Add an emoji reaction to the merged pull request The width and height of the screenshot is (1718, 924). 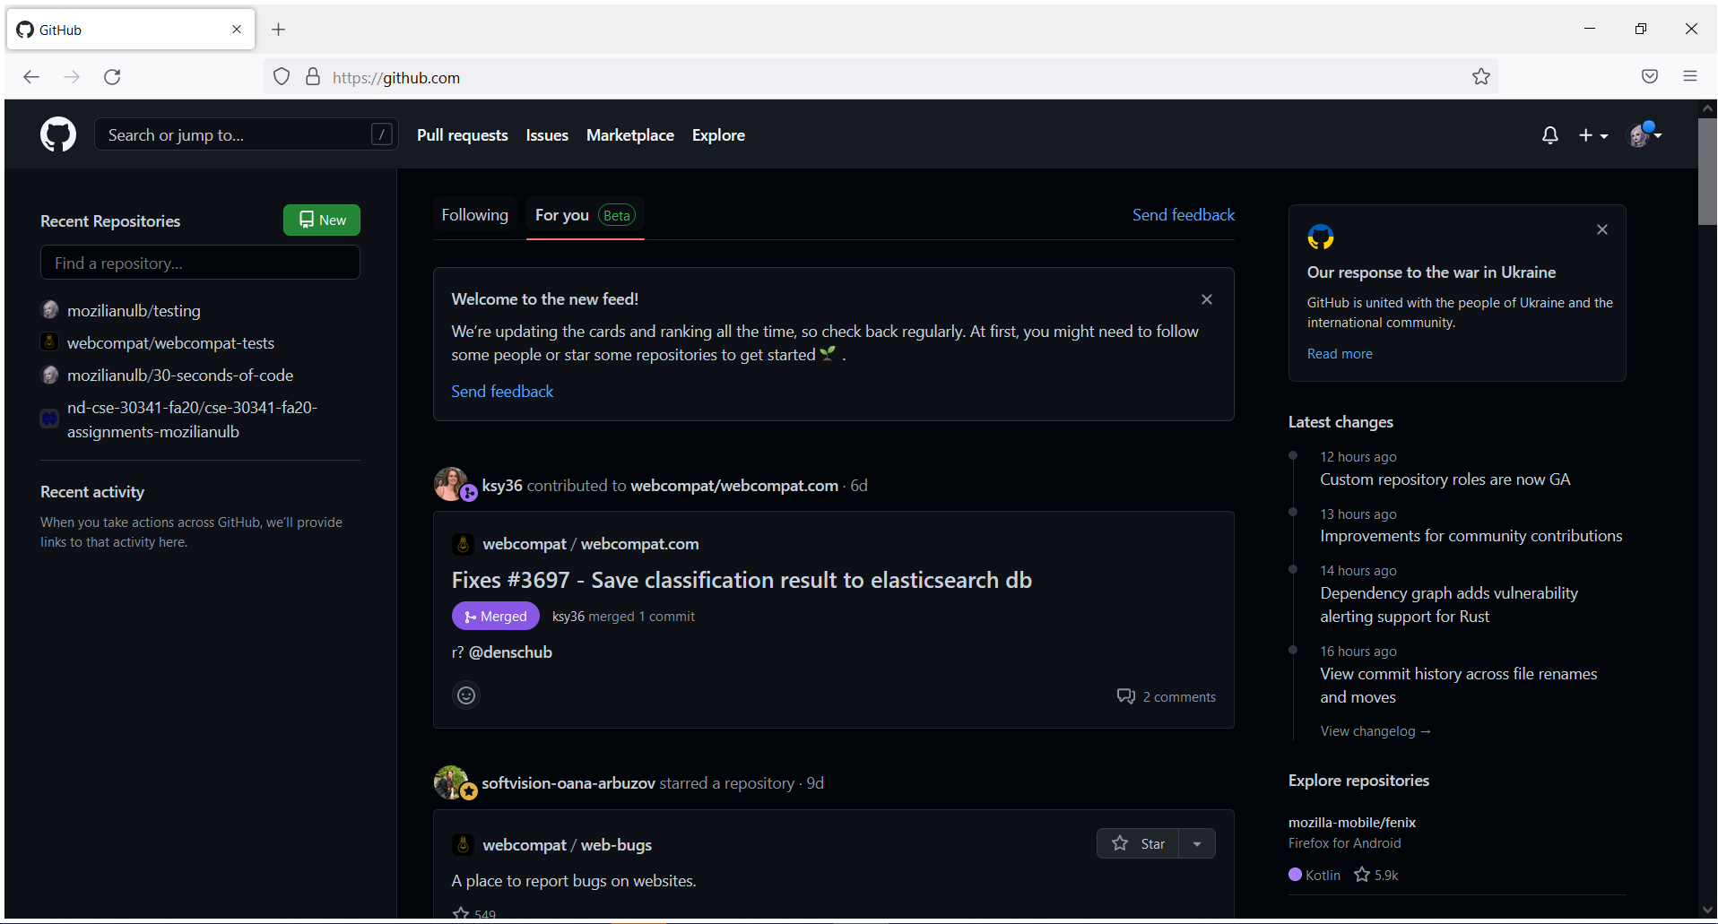point(465,695)
